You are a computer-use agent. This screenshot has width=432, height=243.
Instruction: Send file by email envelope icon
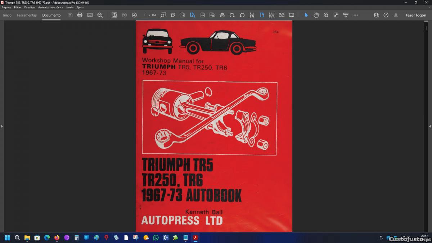(x=90, y=15)
